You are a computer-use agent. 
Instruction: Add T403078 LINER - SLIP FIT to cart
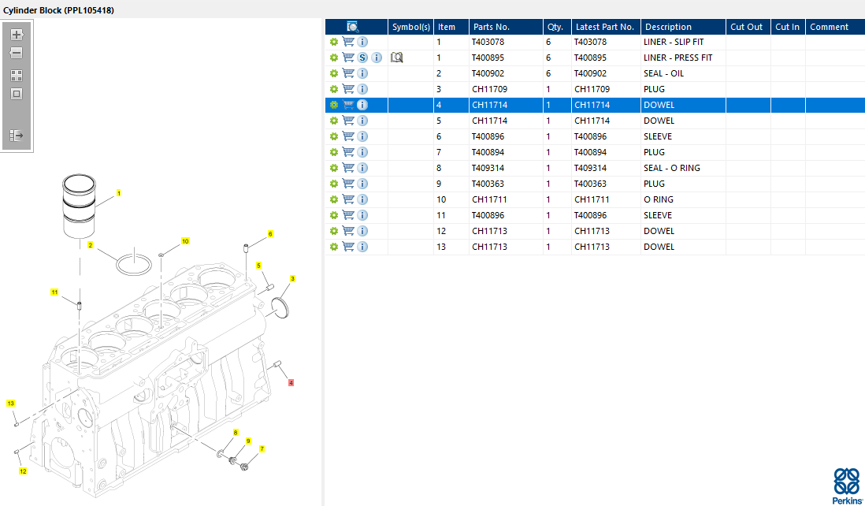coord(348,42)
